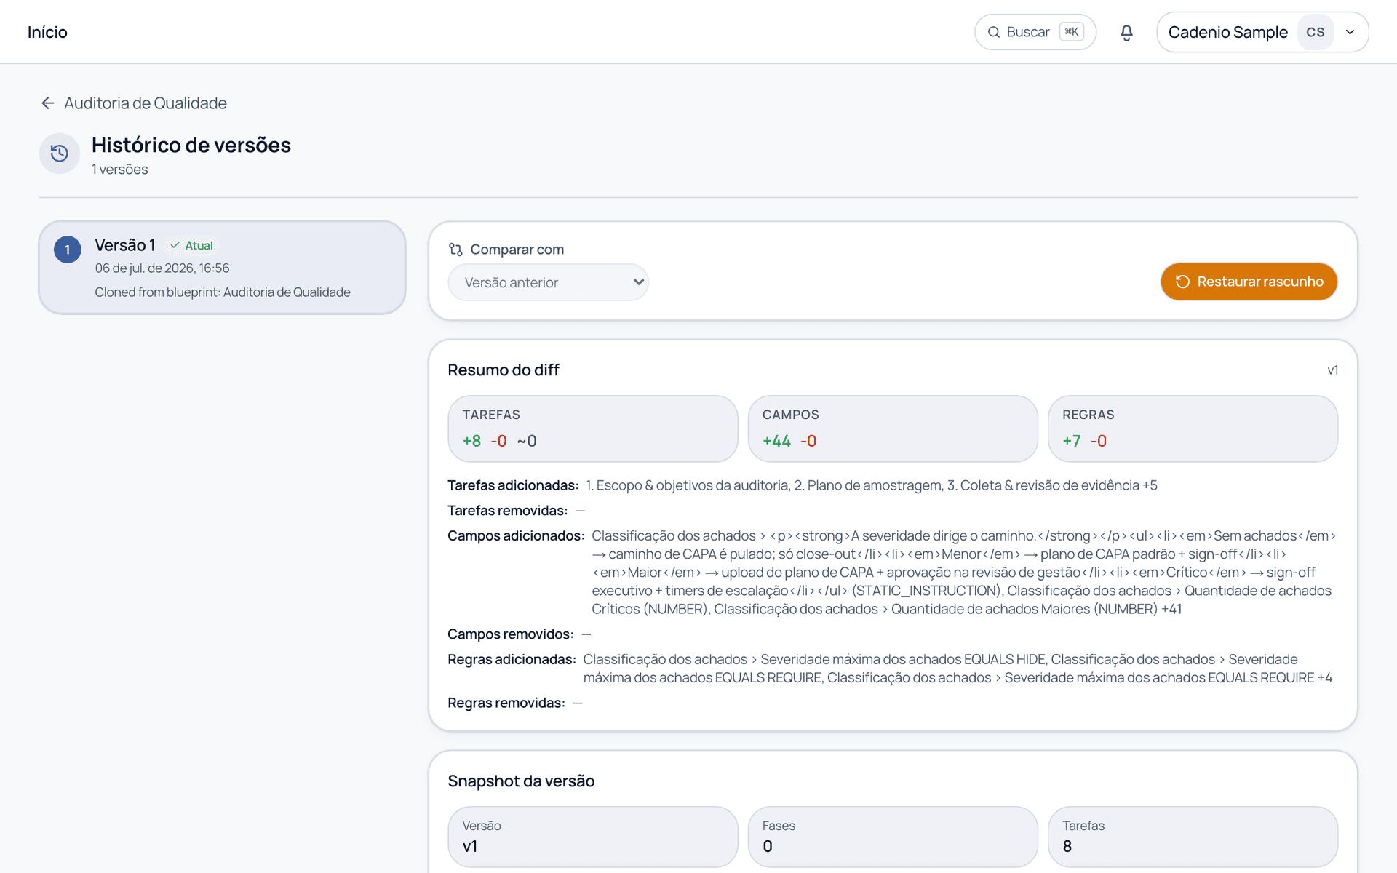Image resolution: width=1397 pixels, height=873 pixels.
Task: Click the REGRAS diff summary card
Action: tap(1193, 428)
